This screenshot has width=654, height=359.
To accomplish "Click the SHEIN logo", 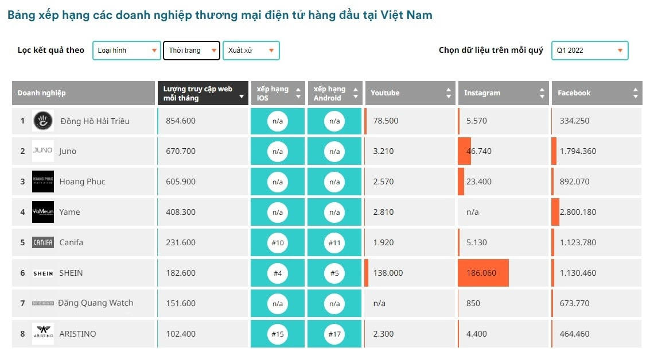I will coord(43,273).
